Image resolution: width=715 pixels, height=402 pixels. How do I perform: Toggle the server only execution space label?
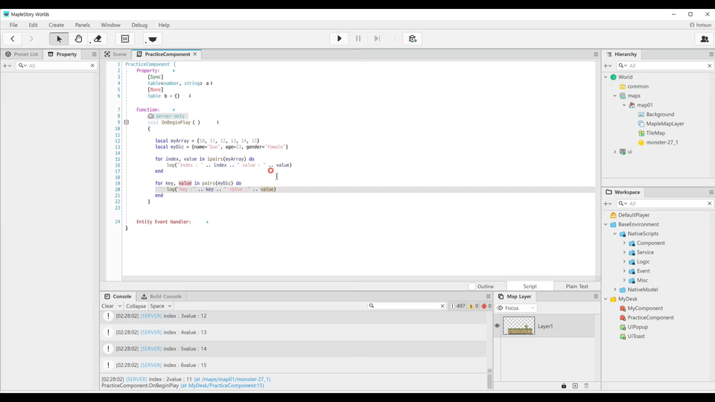167,116
